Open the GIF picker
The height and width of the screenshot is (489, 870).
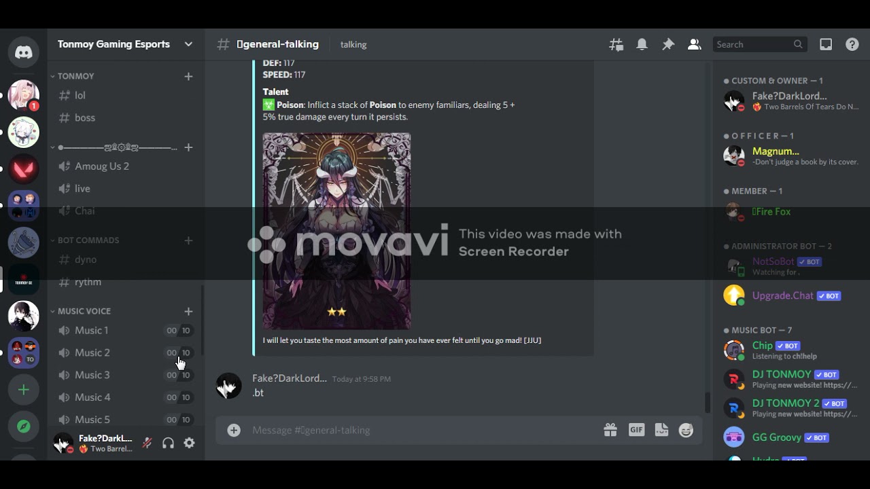pos(636,430)
